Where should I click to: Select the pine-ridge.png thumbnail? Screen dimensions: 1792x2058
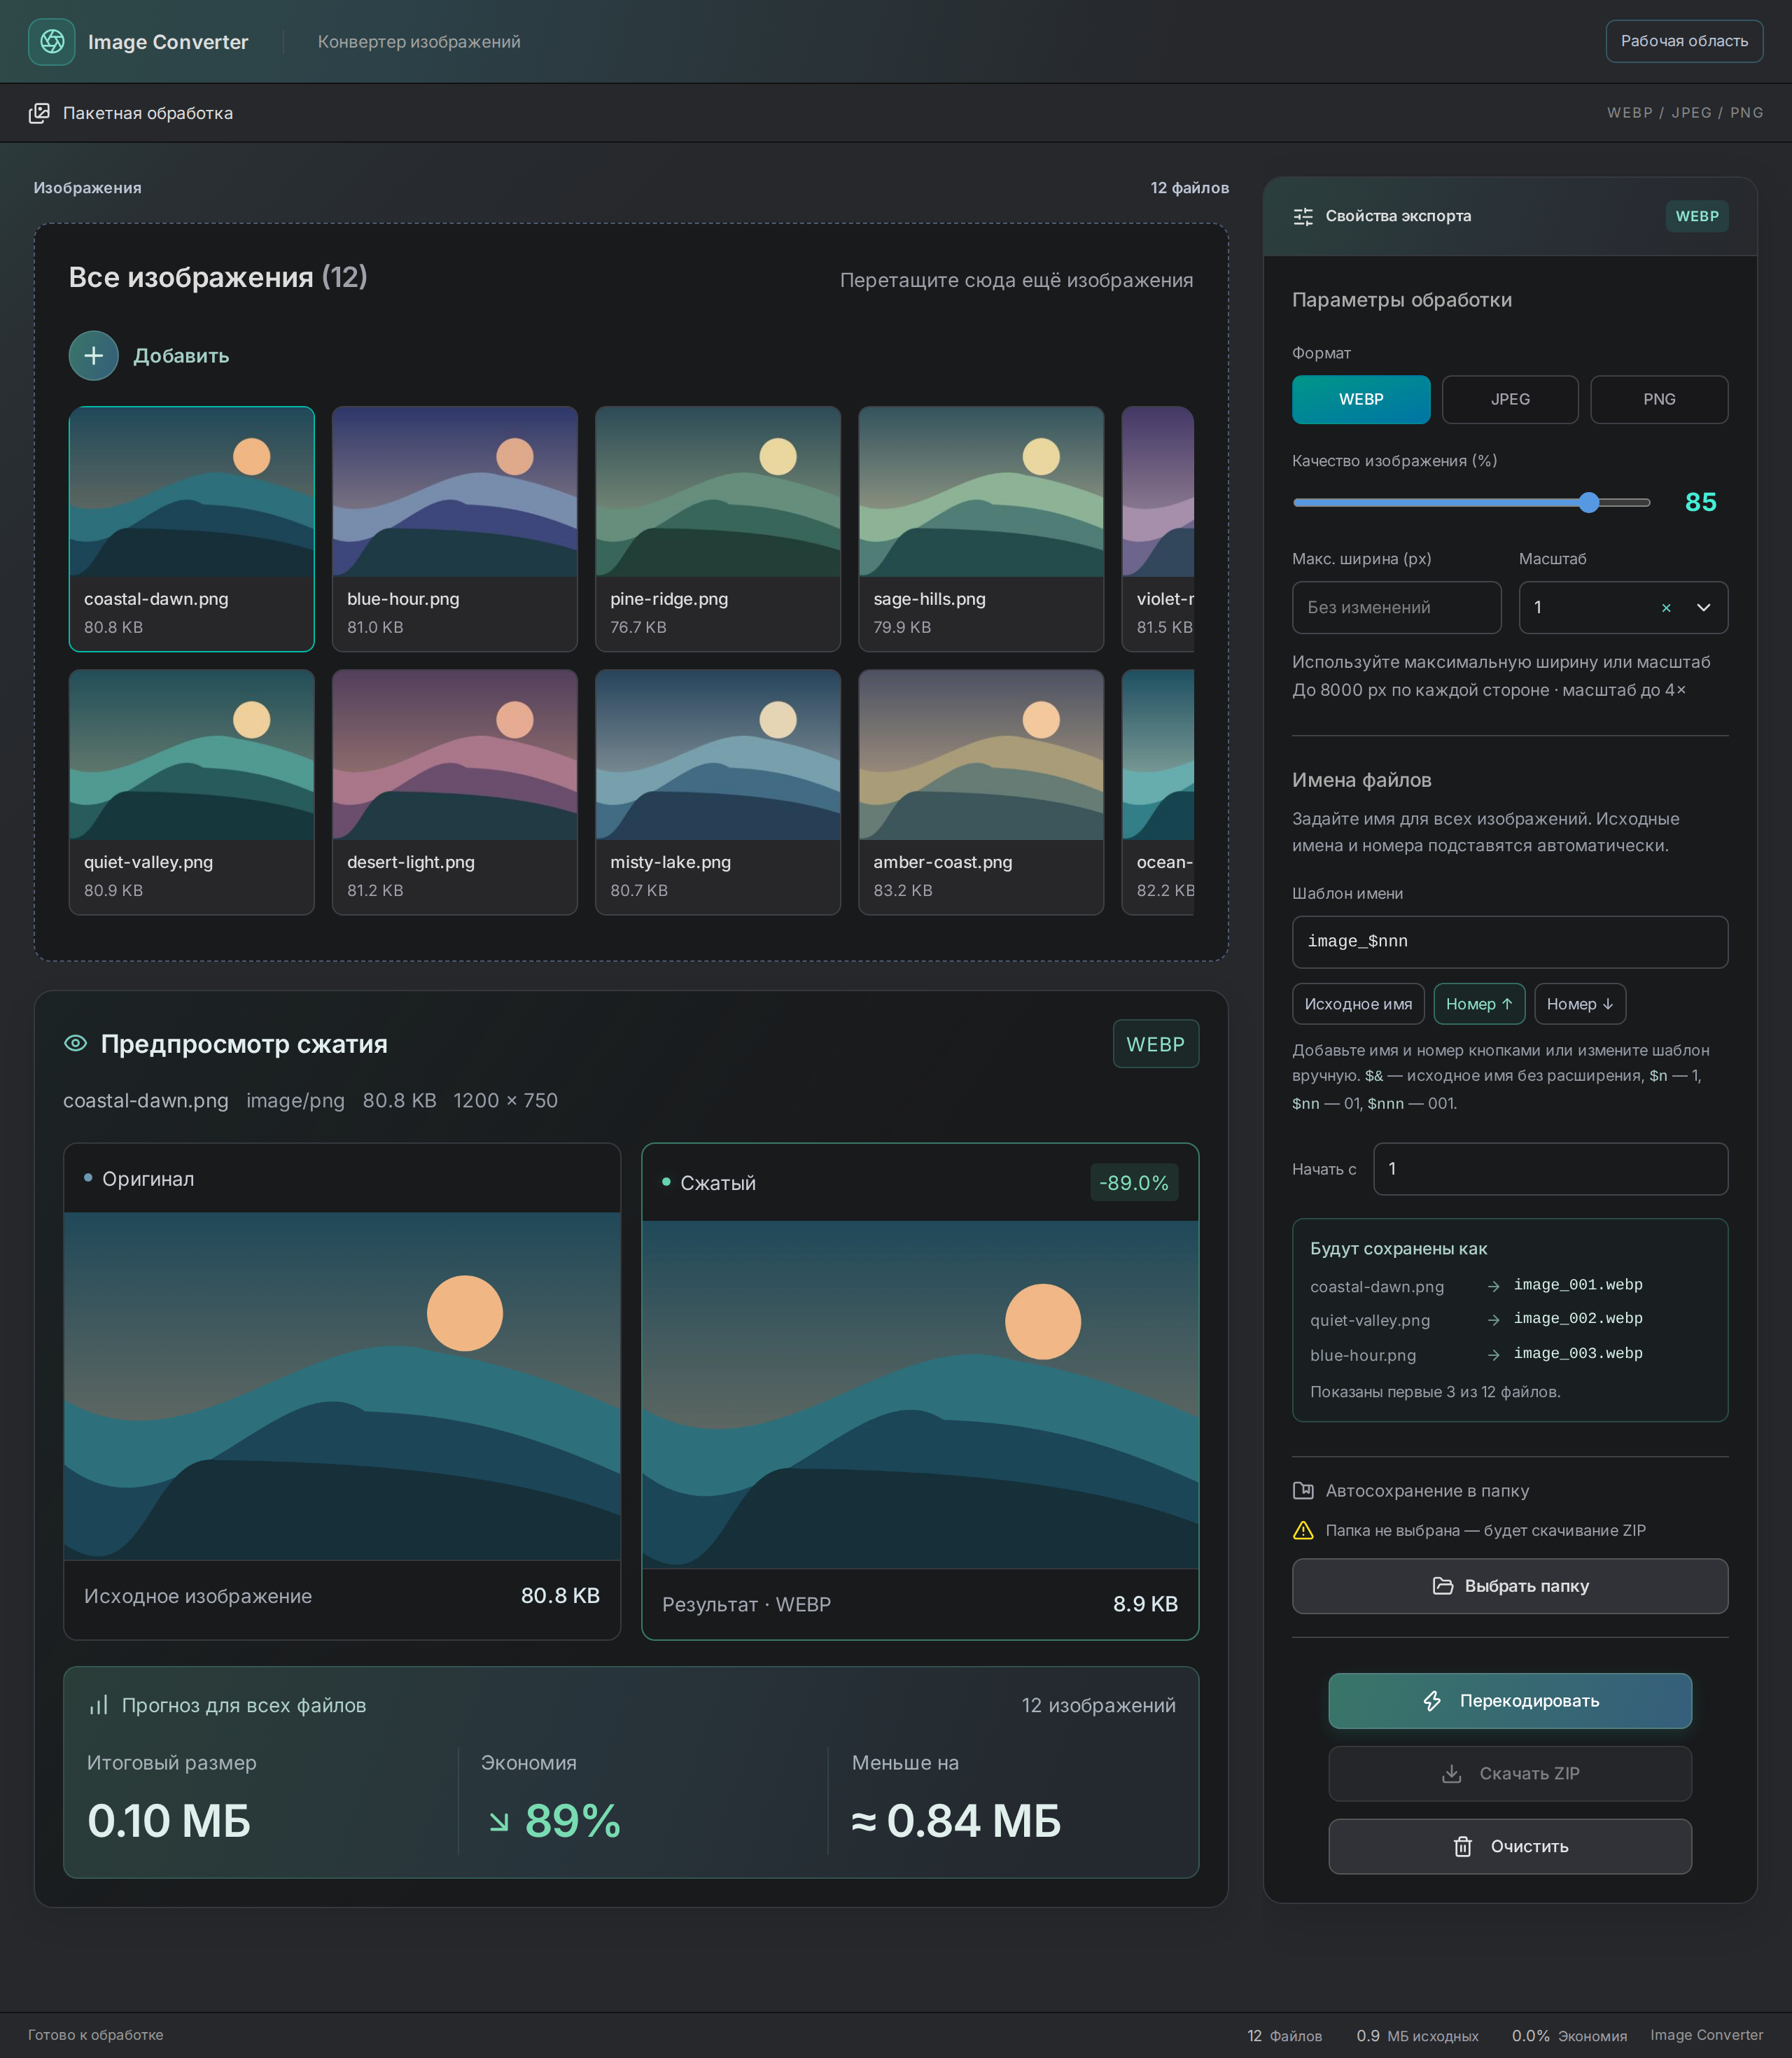(x=718, y=529)
